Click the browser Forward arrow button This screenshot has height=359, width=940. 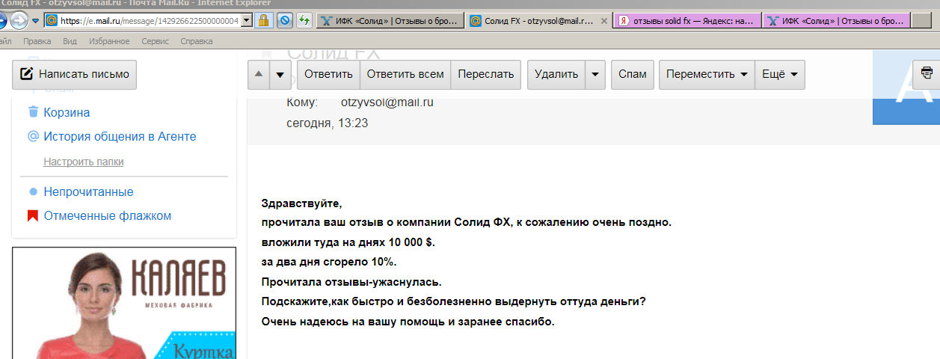click(19, 21)
